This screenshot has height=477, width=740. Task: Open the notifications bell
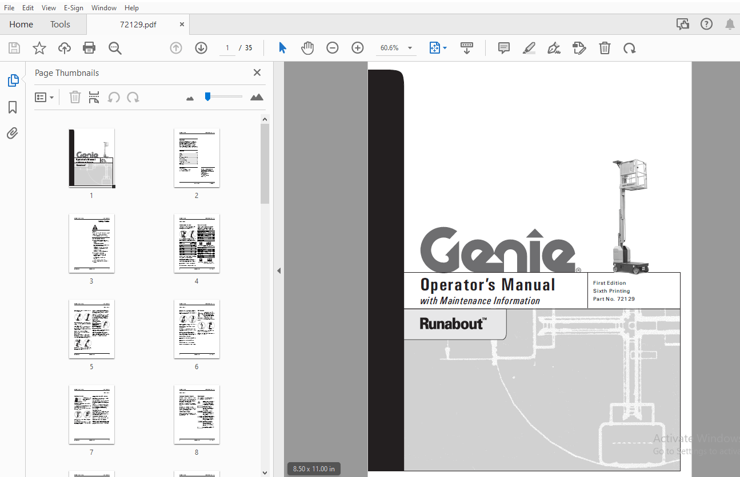tap(730, 24)
